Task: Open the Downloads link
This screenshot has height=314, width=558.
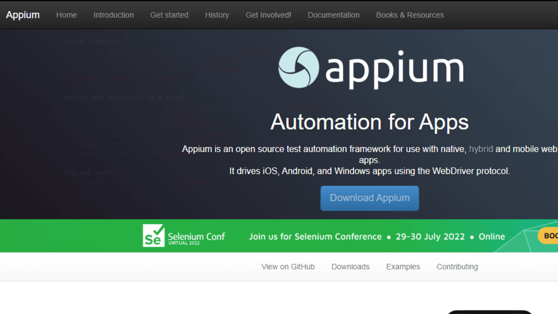Action: (350, 267)
